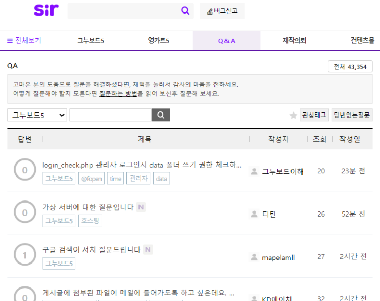Screen dimensions: 380x301
Task: Open the 제작의뢰 menu item
Action: click(x=294, y=41)
